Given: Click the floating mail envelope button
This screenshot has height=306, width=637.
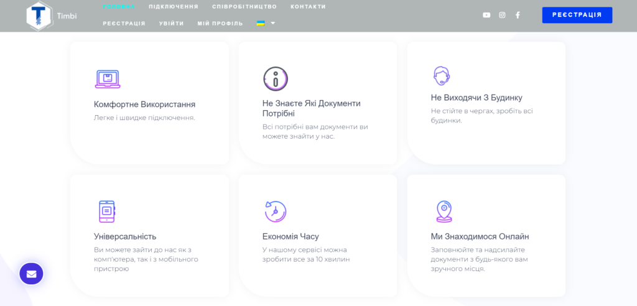Looking at the screenshot, I should (x=31, y=274).
